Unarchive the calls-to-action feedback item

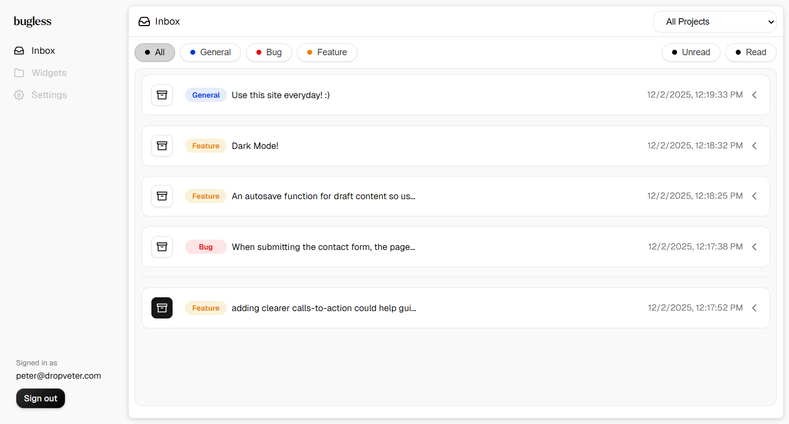point(162,308)
